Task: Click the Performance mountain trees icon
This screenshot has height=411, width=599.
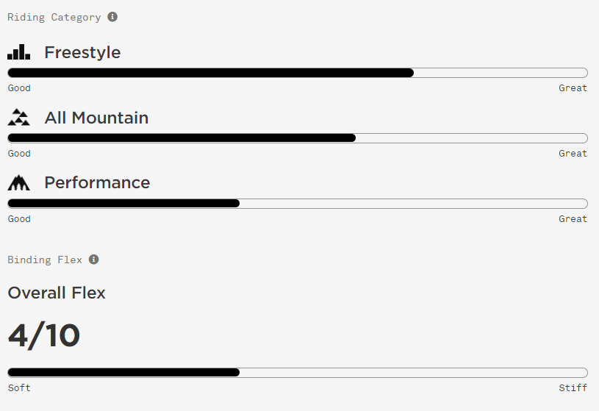Action: click(18, 183)
